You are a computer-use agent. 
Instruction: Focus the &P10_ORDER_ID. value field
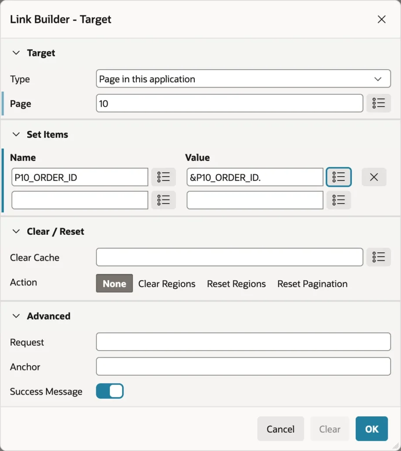tap(255, 177)
